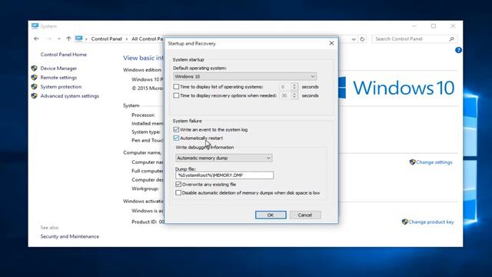Decrease operating systems list seconds value
Screen dimensions: 492x277
[x=294, y=88]
